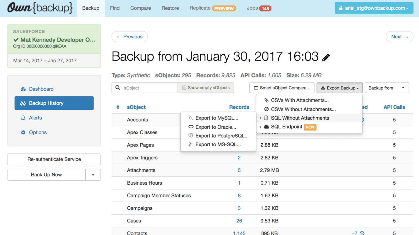Open the ariel_stg@ownbackup.com account menu
Screen dimensions: 419x235
(374, 8)
